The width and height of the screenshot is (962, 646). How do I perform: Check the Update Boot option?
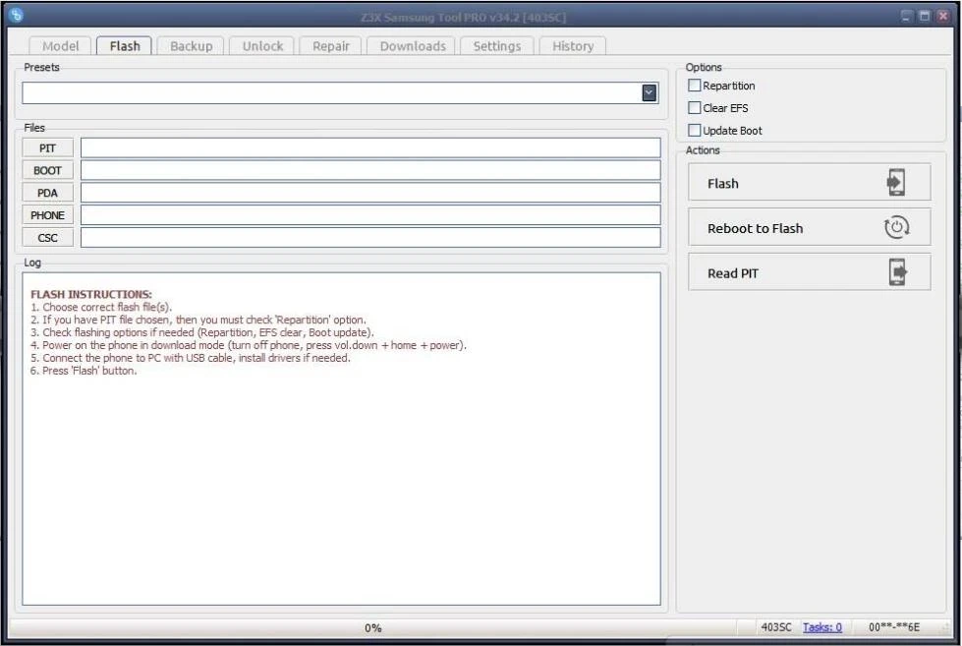coord(694,130)
